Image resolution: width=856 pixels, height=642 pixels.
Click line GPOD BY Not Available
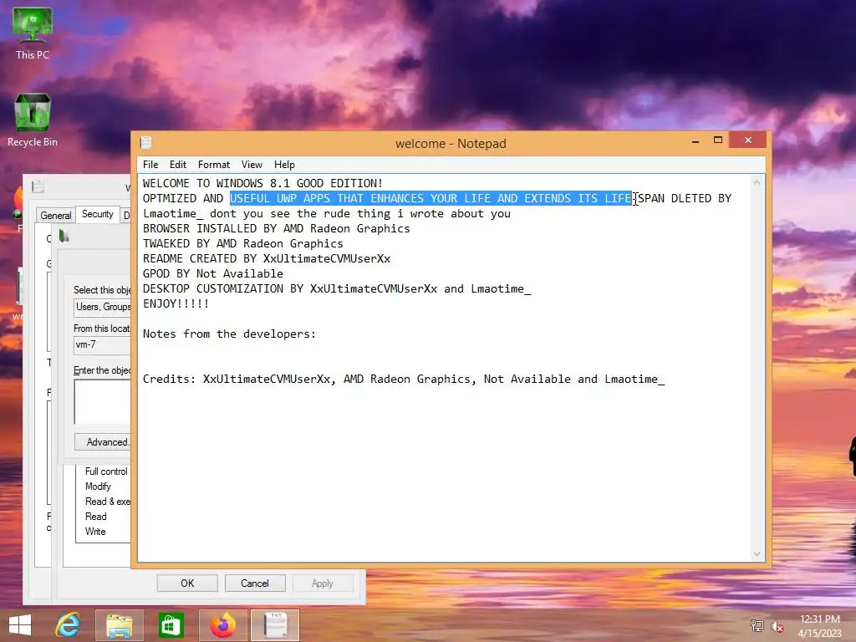213,273
